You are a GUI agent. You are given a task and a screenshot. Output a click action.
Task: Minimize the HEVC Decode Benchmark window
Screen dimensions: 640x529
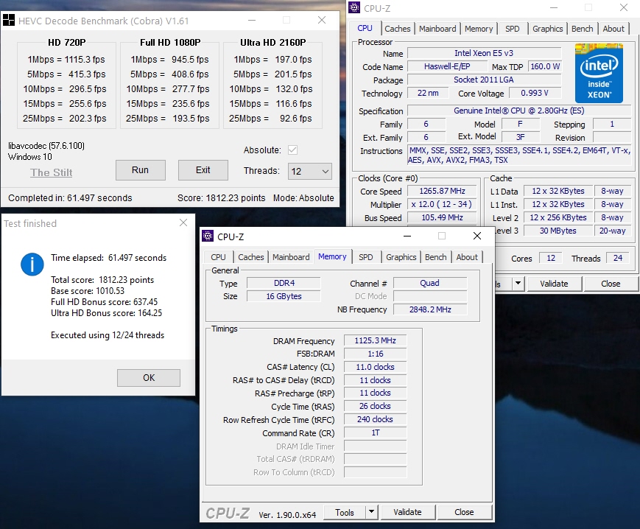tap(252, 20)
